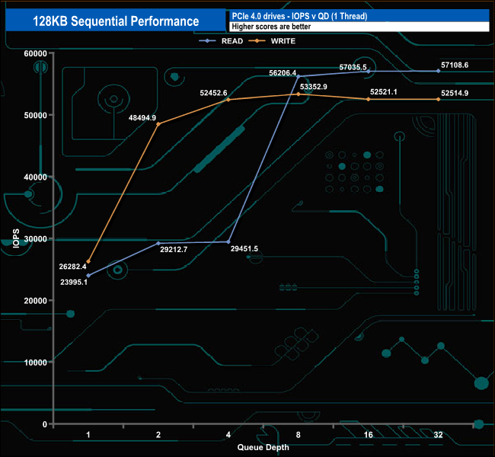The width and height of the screenshot is (495, 457).
Task: Click the READ point labeled 57108.6
Action: 438,71
